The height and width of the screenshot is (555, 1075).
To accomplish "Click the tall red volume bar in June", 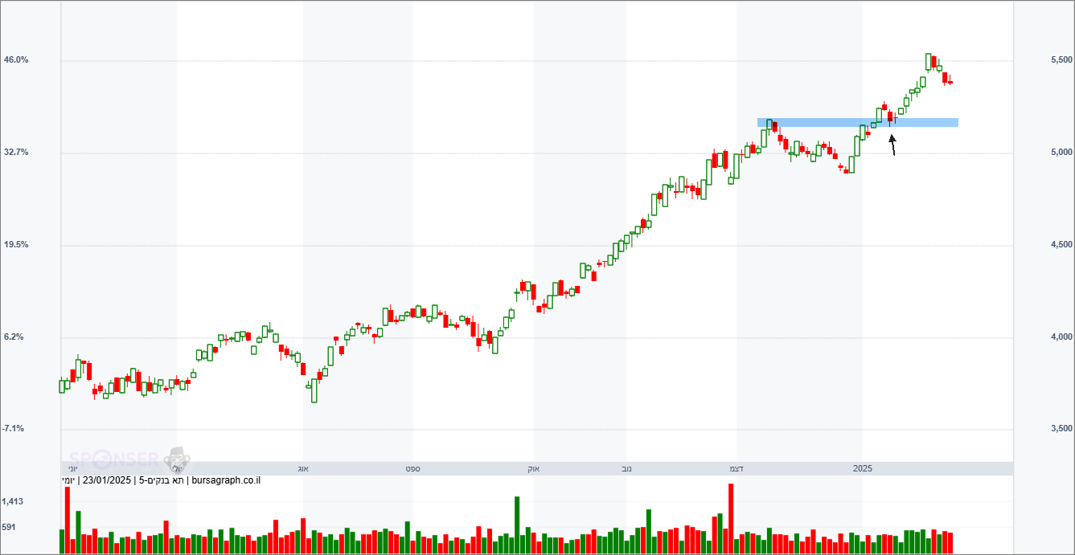I will click(x=67, y=520).
